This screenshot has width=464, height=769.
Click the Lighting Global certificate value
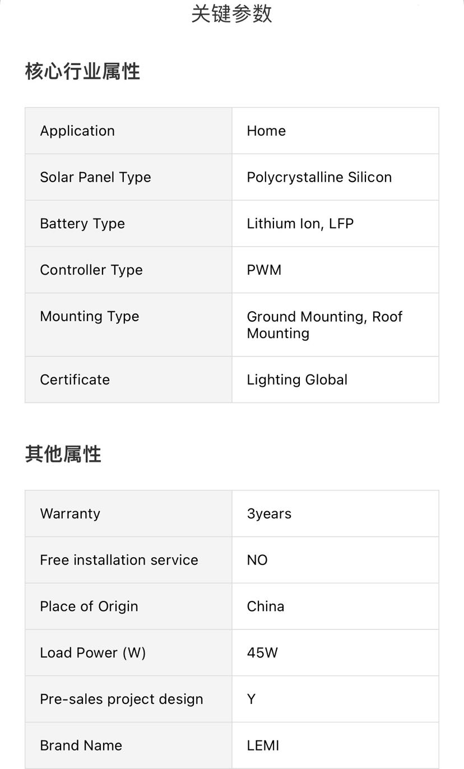(x=297, y=379)
